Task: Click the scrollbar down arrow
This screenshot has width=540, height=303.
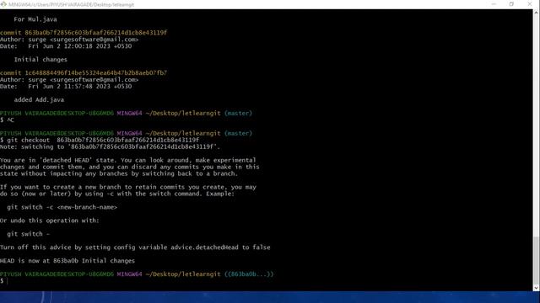Action: pyautogui.click(x=537, y=288)
